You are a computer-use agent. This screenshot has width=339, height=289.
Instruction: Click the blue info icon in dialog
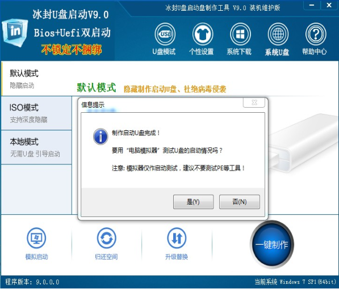coord(101,137)
